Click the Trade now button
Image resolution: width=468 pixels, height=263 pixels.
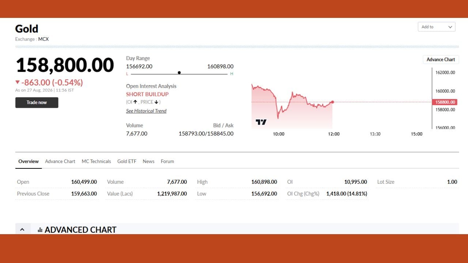[37, 102]
